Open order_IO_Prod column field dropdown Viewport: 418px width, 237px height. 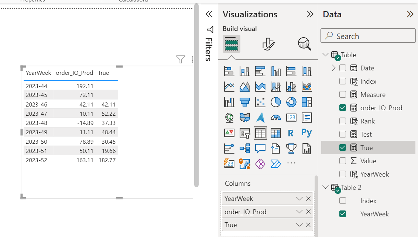coord(299,212)
